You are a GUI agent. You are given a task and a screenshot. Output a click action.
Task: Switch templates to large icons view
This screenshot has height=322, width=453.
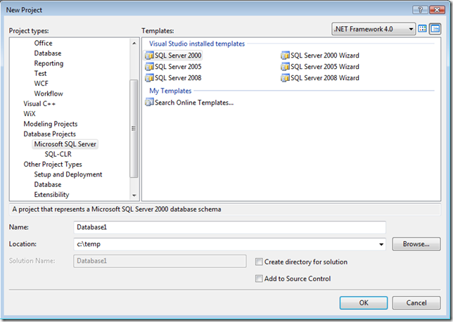422,29
